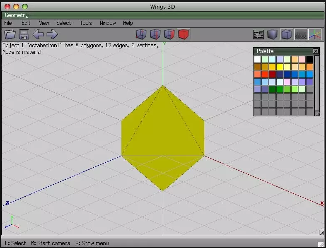The image size is (326, 248).
Task: Pick the white swatch in Palette
Action: (257, 60)
